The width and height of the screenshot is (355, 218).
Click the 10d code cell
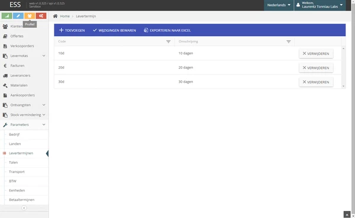[x=114, y=53]
